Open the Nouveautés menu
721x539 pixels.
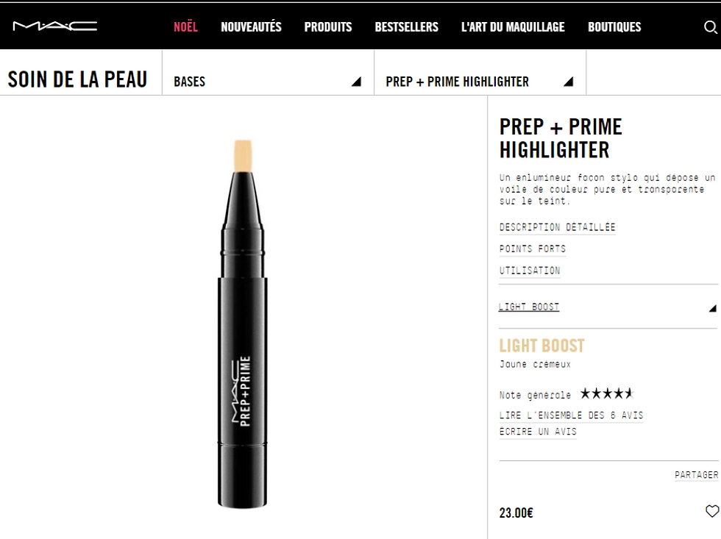pyautogui.click(x=251, y=27)
